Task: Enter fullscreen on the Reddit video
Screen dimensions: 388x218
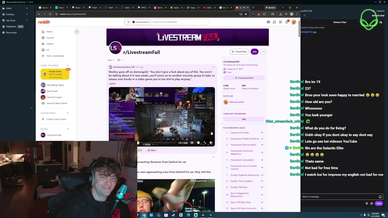Action: (205, 143)
